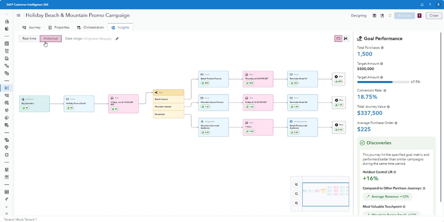Fit the journey to view with the bottom minimap icon

[296, 203]
